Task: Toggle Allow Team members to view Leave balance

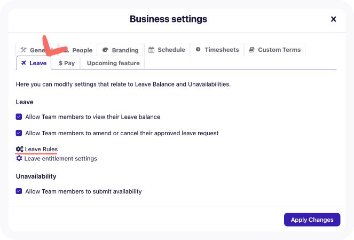Action: pyautogui.click(x=19, y=117)
